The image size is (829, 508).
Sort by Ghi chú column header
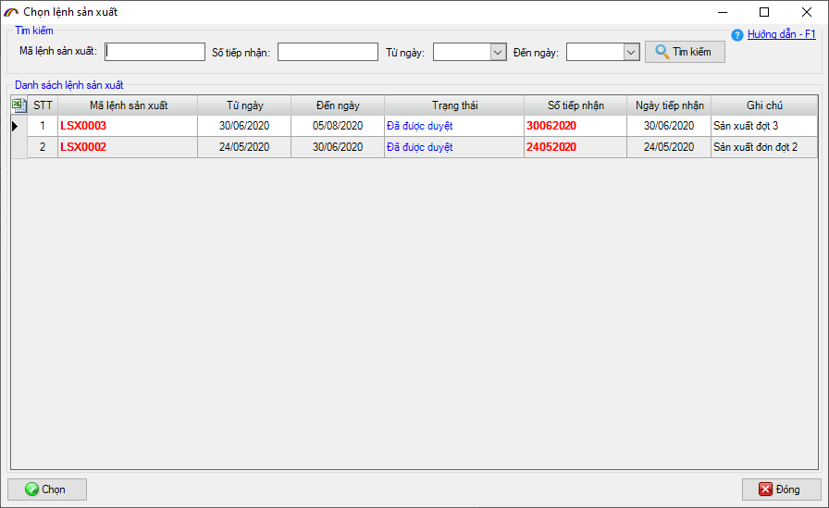[764, 105]
